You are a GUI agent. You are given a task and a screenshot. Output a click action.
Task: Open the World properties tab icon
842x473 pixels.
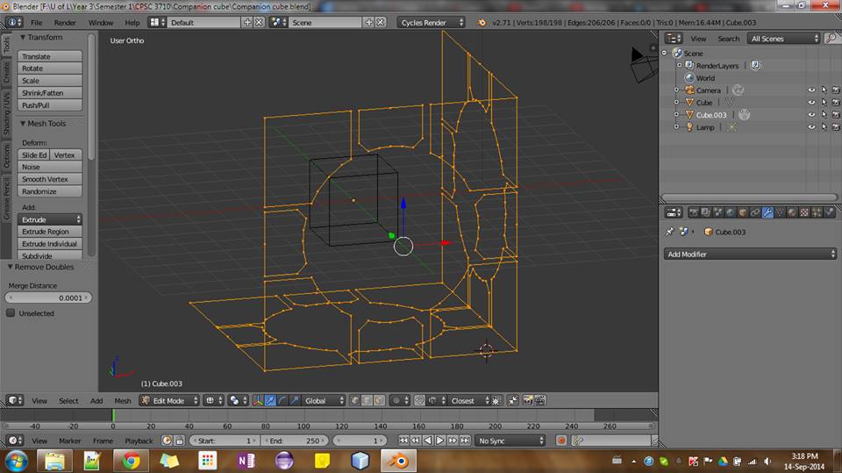coord(731,212)
